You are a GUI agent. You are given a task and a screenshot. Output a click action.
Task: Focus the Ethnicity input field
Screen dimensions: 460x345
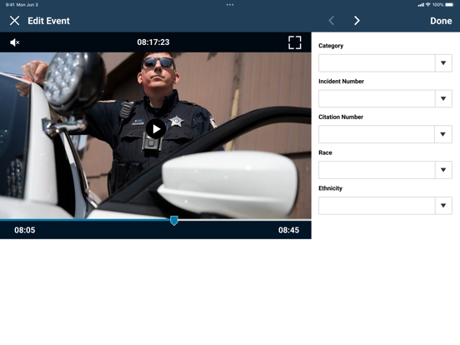click(377, 205)
